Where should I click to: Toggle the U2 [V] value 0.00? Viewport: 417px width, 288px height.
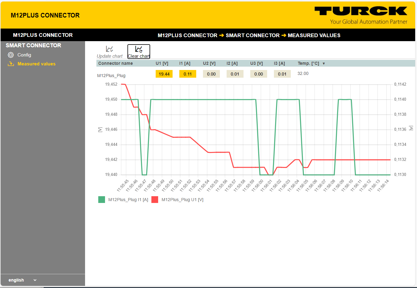point(211,74)
